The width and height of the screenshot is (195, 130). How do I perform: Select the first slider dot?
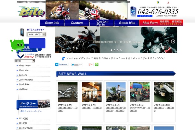111,50
